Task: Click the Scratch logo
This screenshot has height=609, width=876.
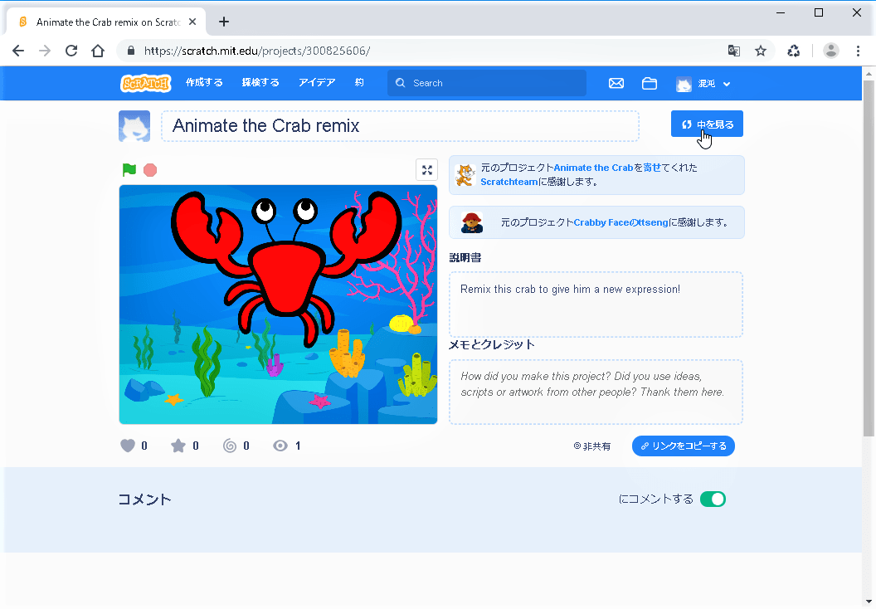Action: click(146, 83)
